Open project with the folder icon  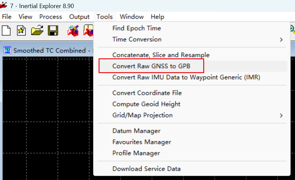(x=37, y=30)
